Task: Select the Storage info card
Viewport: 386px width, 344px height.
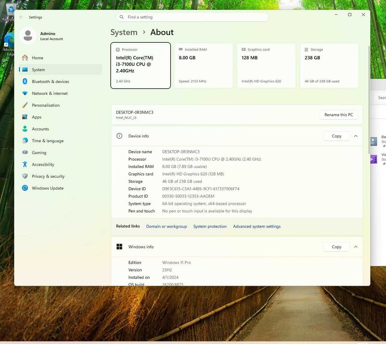Action: (x=329, y=65)
